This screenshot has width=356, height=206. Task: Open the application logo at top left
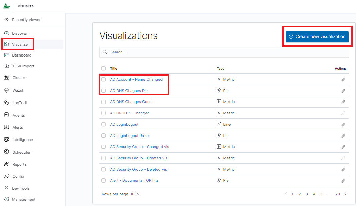(6, 6)
